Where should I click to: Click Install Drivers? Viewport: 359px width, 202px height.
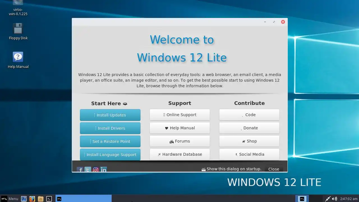click(x=110, y=128)
